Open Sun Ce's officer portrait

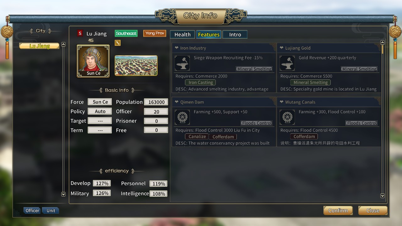pyautogui.click(x=93, y=61)
